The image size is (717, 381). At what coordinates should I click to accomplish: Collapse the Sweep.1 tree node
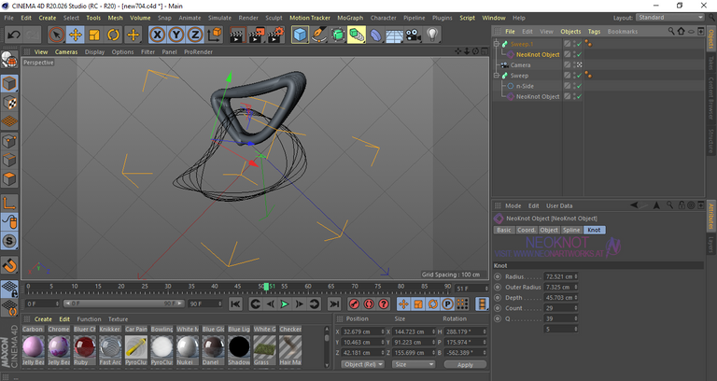click(x=496, y=44)
